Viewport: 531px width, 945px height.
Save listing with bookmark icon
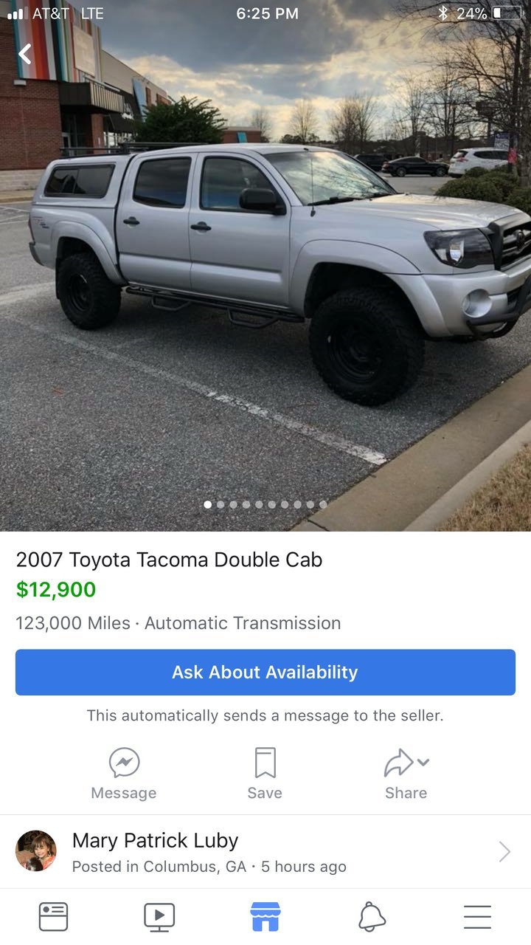265,763
